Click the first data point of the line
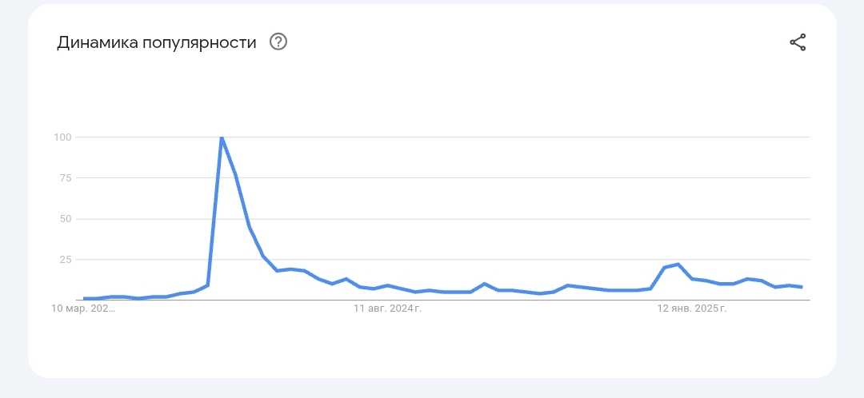This screenshot has width=864, height=398. pos(84,298)
